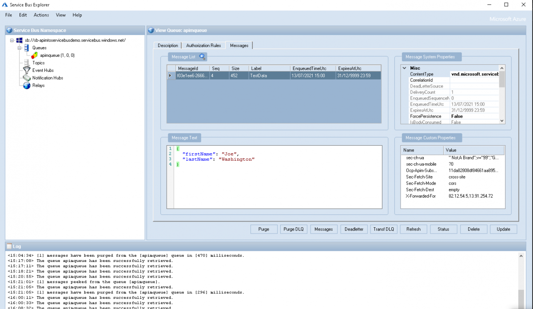Open the Actions menu
The image size is (533, 309).
click(41, 15)
